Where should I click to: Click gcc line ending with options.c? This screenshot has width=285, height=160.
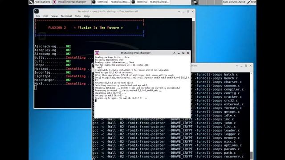tap(167, 145)
